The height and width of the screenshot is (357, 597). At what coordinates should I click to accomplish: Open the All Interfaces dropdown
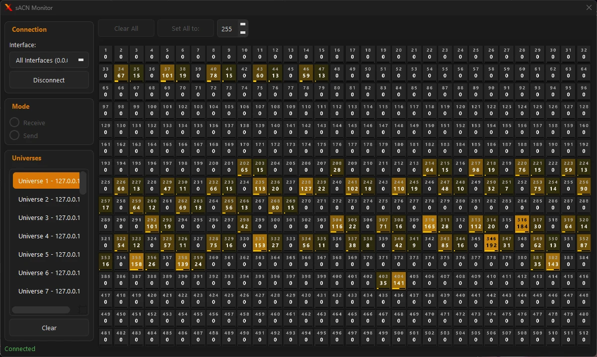(49, 60)
